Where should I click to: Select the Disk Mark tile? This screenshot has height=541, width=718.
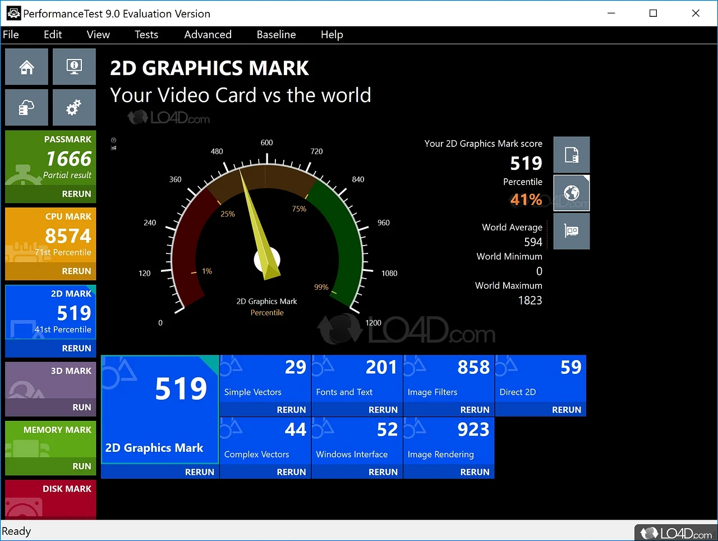pyautogui.click(x=50, y=499)
